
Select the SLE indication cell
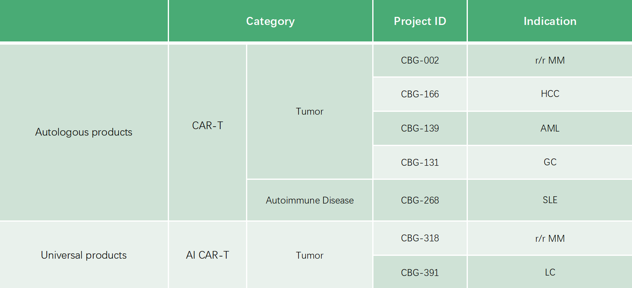point(550,200)
